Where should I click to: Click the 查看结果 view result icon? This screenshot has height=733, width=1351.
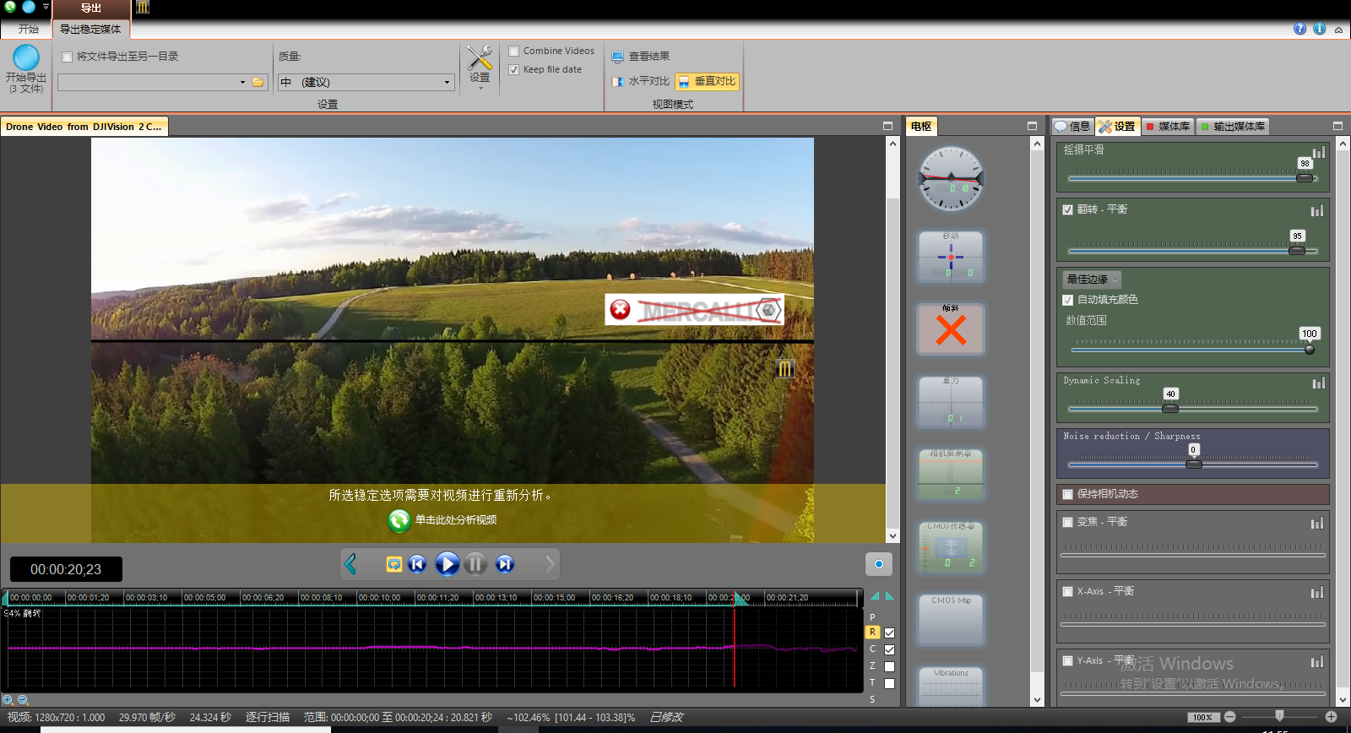tap(617, 57)
